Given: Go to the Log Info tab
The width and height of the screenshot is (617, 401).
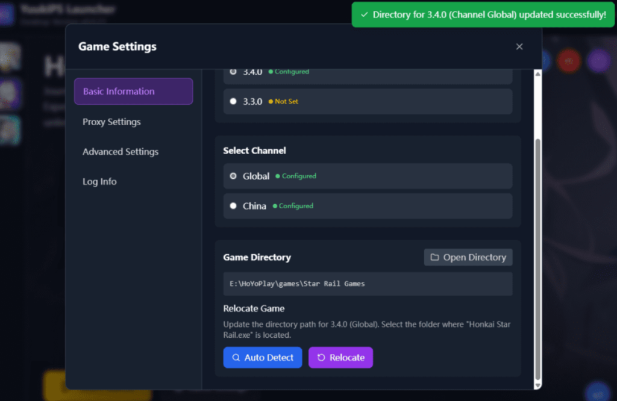Looking at the screenshot, I should [x=99, y=182].
